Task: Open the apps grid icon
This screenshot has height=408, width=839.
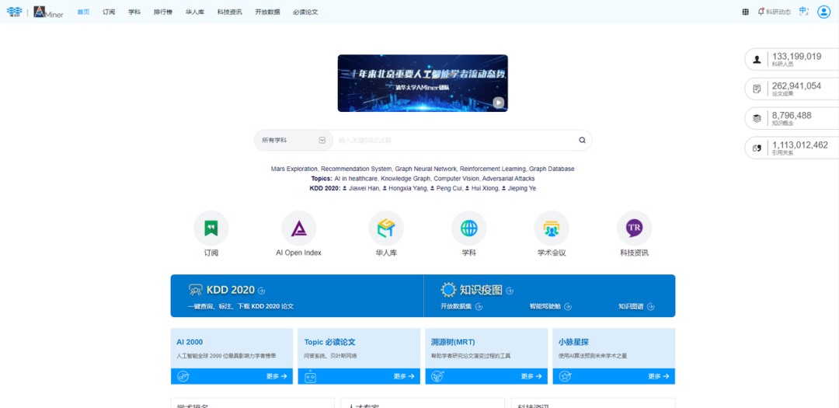Action: [x=745, y=12]
